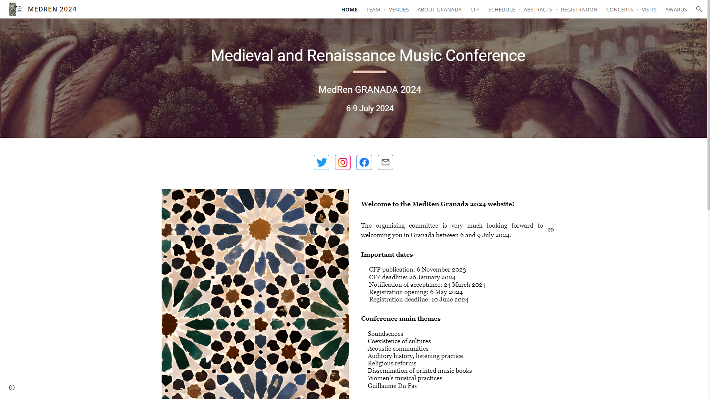
Task: Open the Awards page
Action: pos(676,10)
